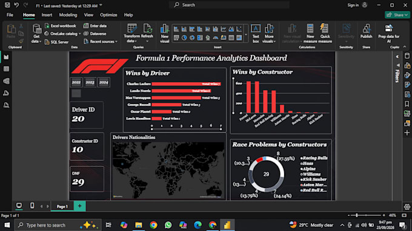Click Windows Start button
412x231 pixels.
(7, 225)
